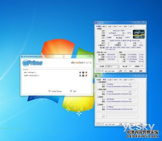
Task: Click 确定 button in upper CPU-Z window
Action: [x=141, y=71]
